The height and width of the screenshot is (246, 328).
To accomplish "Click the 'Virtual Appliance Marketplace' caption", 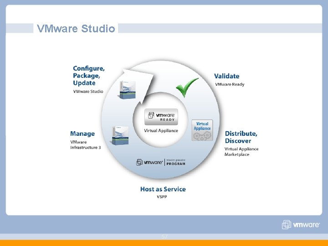I will [x=241, y=152].
